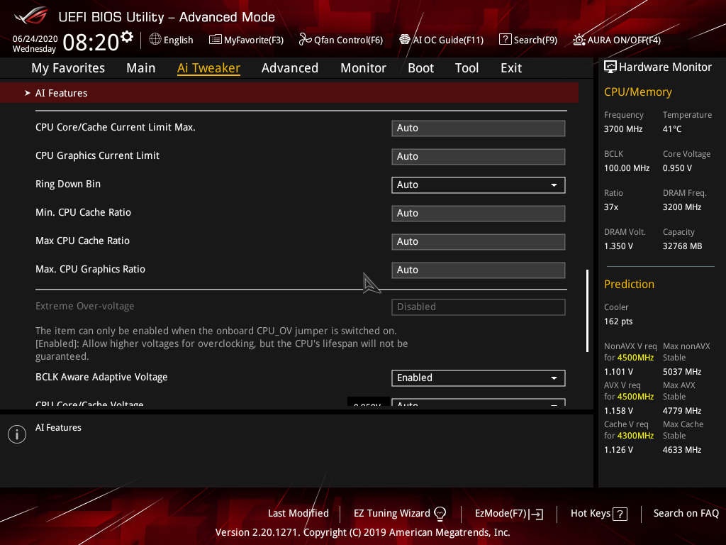Show Hot Keys help

(x=598, y=514)
